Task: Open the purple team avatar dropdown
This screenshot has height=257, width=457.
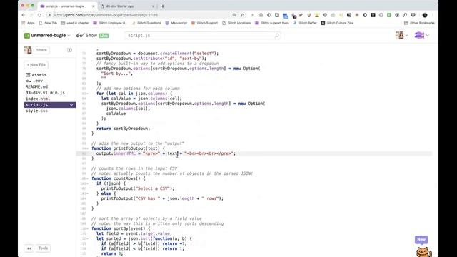Action: 422,35
